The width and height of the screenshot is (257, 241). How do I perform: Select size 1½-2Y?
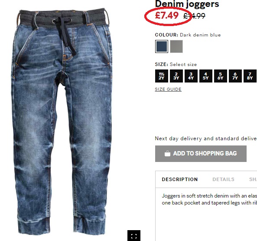click(x=162, y=76)
